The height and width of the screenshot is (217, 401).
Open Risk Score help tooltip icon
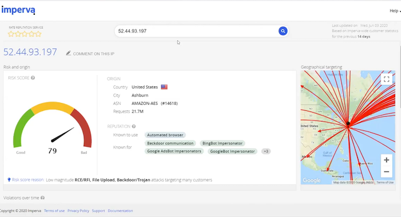[33, 78]
